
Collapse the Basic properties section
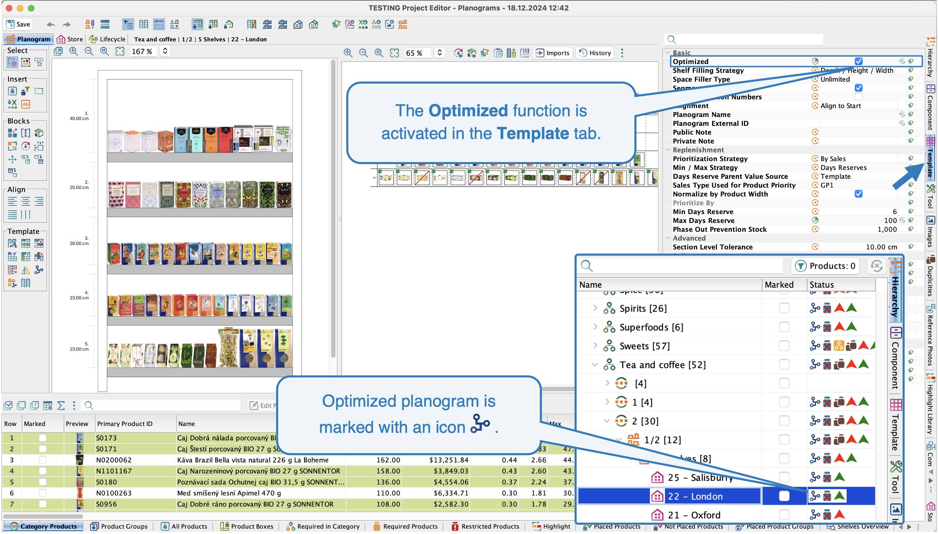tap(668, 53)
